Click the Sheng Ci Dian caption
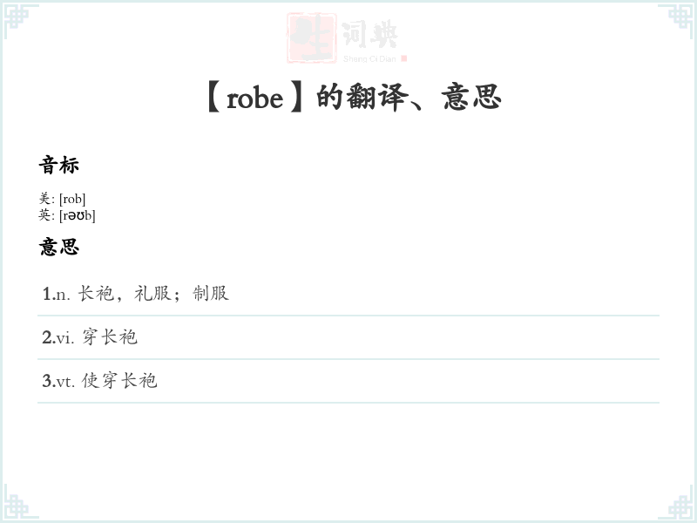The image size is (697, 523). 369,58
